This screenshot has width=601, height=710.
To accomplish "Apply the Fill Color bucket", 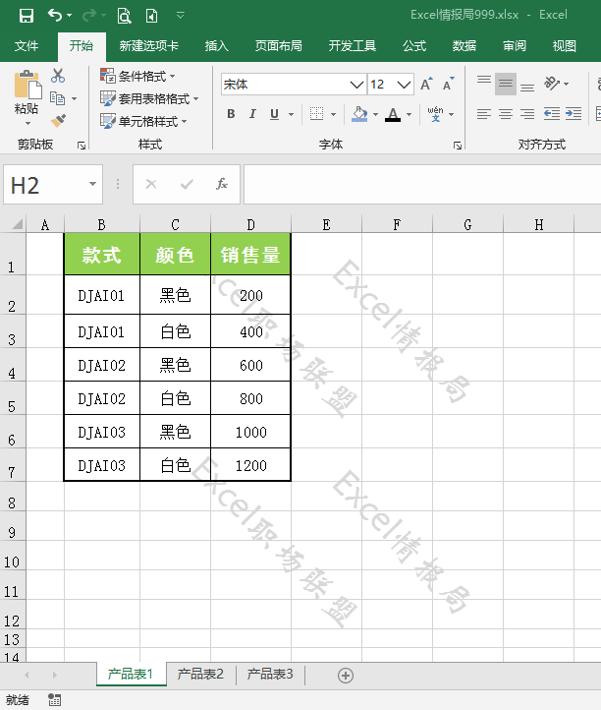I will 359,114.
